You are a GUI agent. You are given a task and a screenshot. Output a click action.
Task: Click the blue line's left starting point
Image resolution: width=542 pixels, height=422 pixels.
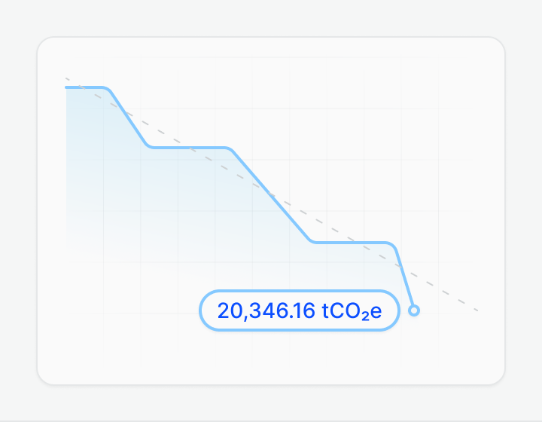tap(67, 87)
